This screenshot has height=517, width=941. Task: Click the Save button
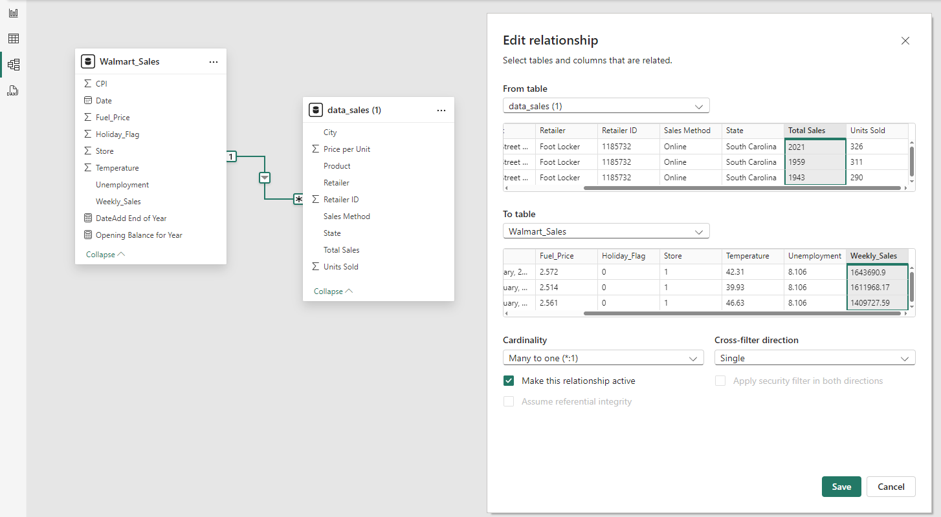pos(841,487)
